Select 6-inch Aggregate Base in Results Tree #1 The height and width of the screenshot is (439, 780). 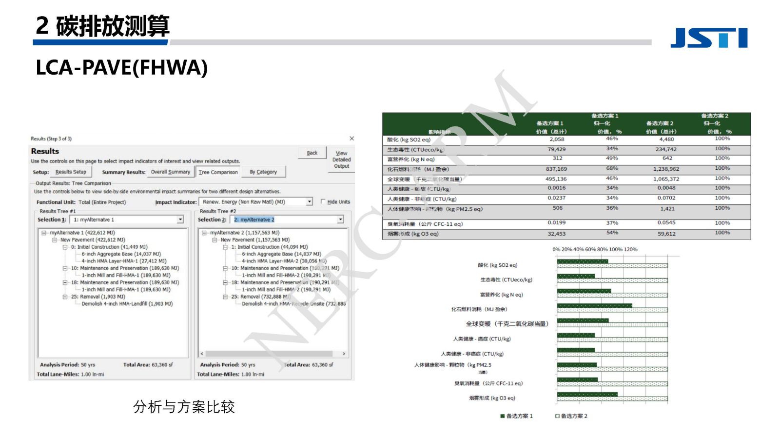pyautogui.click(x=121, y=254)
